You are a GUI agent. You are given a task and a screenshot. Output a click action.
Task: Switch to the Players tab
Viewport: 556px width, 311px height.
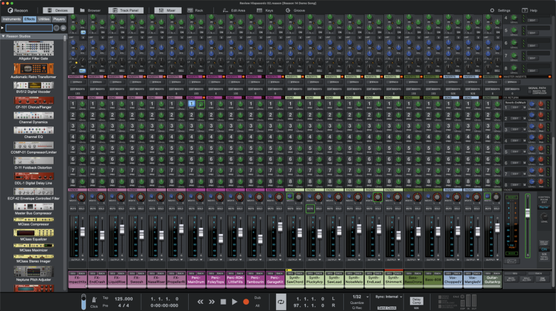point(59,19)
